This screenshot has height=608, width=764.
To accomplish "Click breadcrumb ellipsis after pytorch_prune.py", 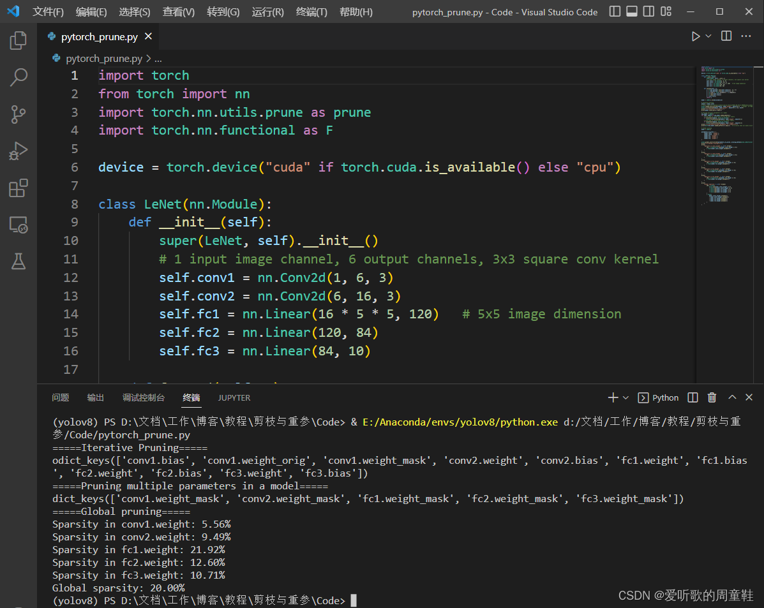I will coord(158,59).
